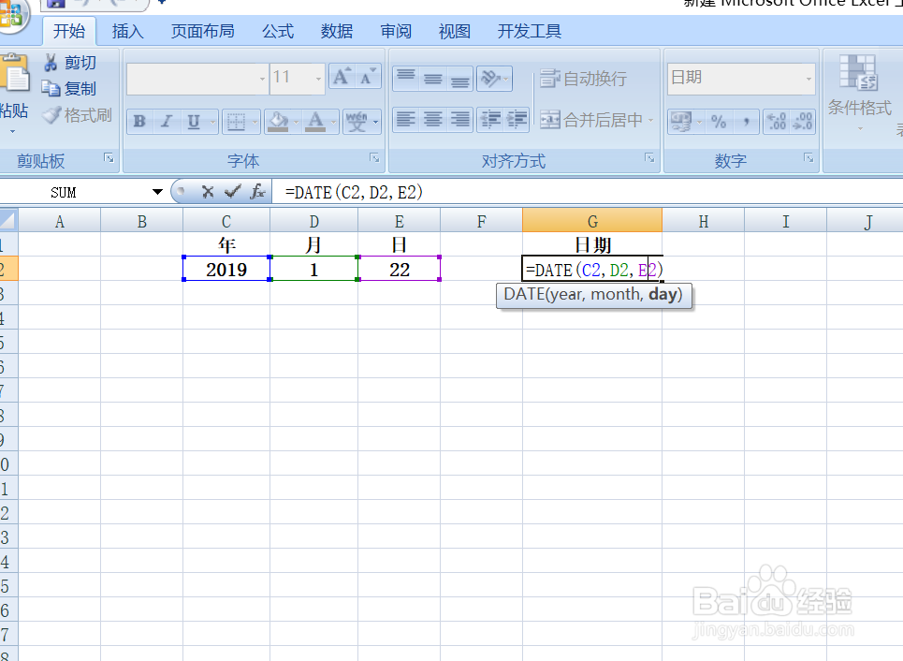The height and width of the screenshot is (661, 903).
Task: Toggle Italic formatting
Action: (x=167, y=121)
